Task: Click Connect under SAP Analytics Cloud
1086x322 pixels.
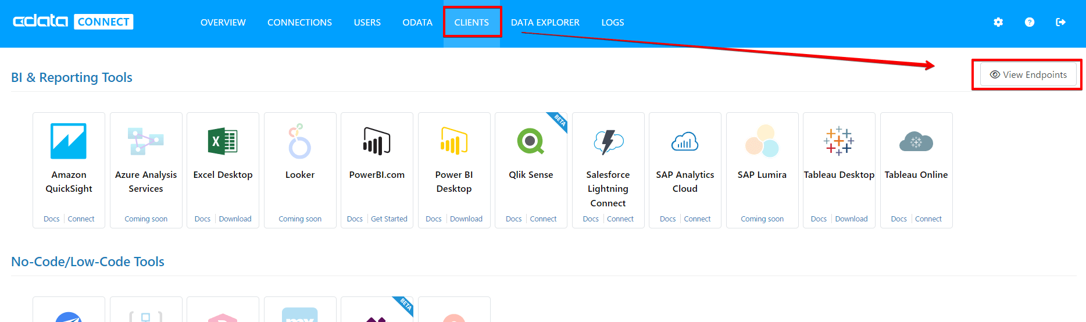Action: [697, 219]
